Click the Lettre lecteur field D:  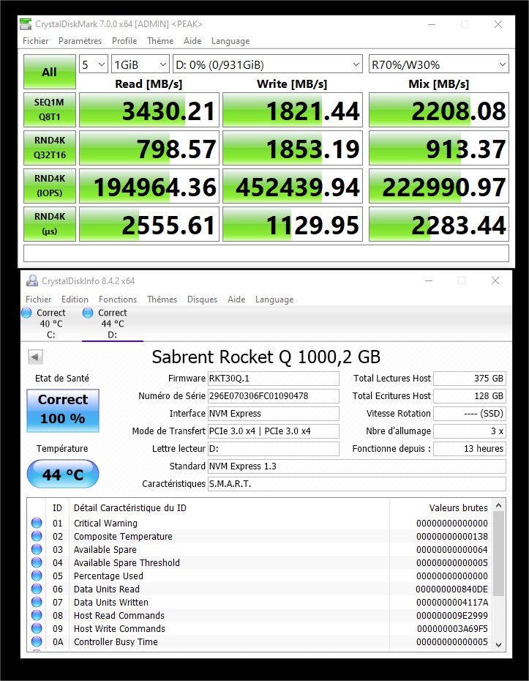[x=274, y=449]
